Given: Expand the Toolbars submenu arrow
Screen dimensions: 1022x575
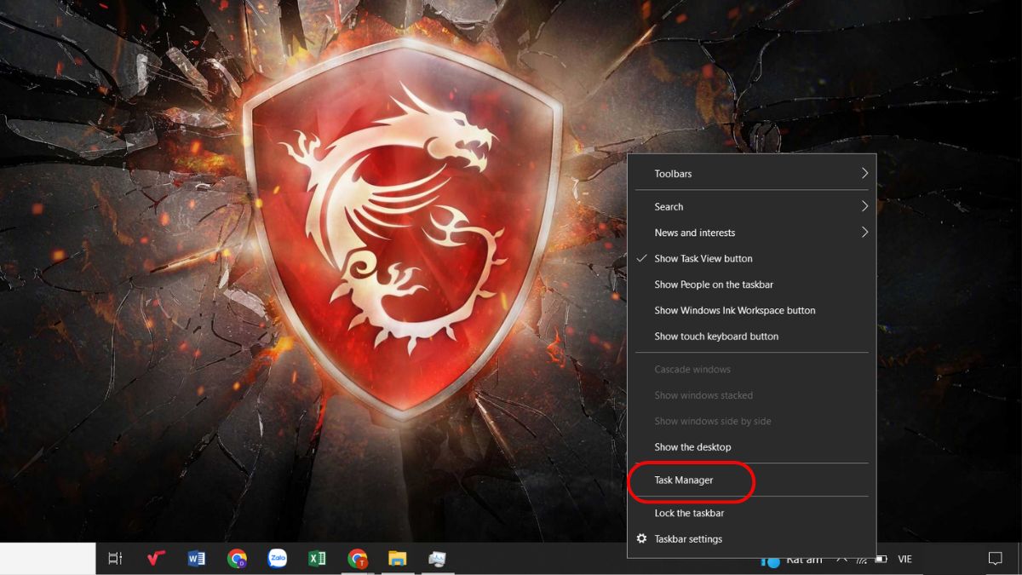Looking at the screenshot, I should coord(864,173).
